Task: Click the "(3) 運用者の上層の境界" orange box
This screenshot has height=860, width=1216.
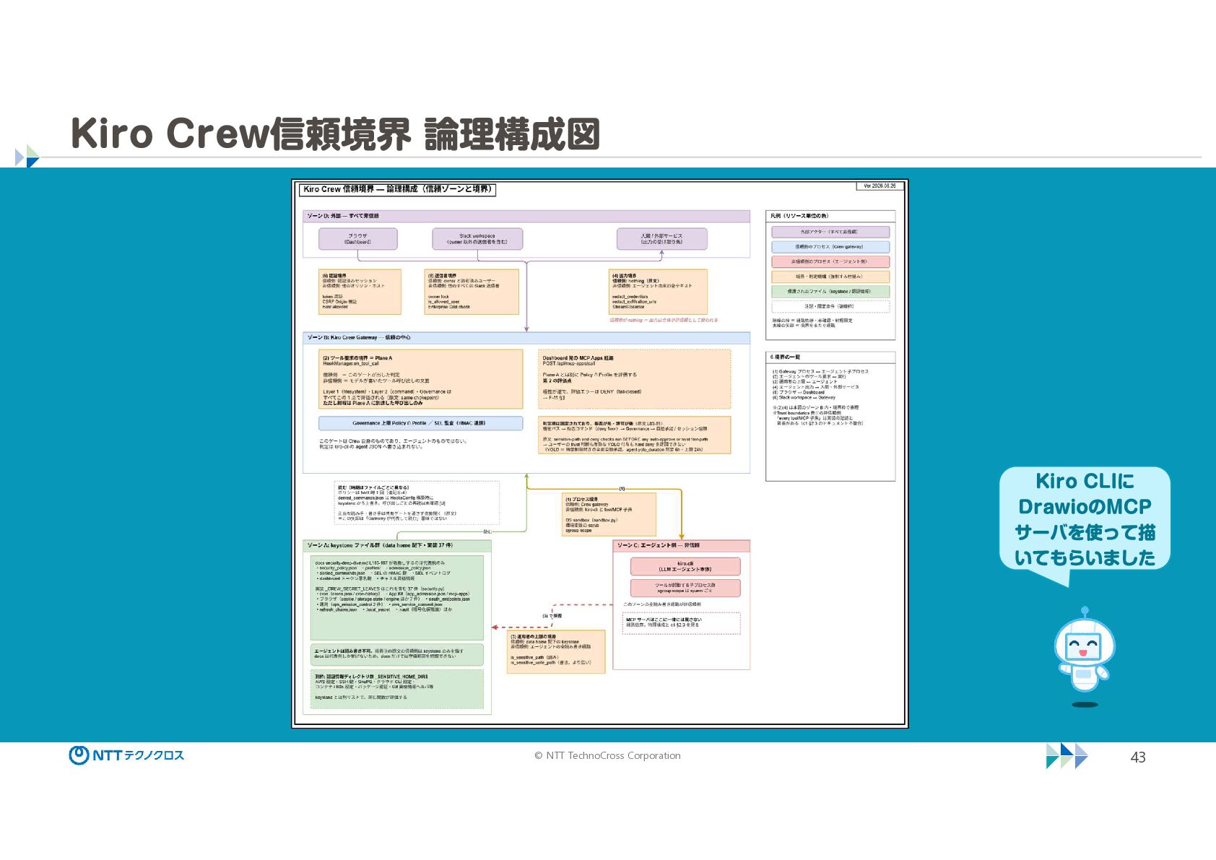Action: (x=556, y=652)
